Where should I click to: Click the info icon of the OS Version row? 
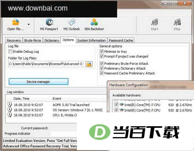point(10,110)
